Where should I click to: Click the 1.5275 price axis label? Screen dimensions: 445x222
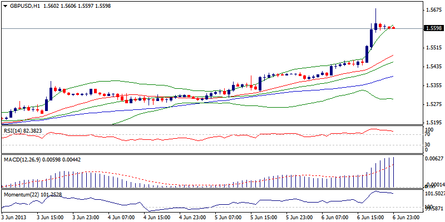(433, 104)
